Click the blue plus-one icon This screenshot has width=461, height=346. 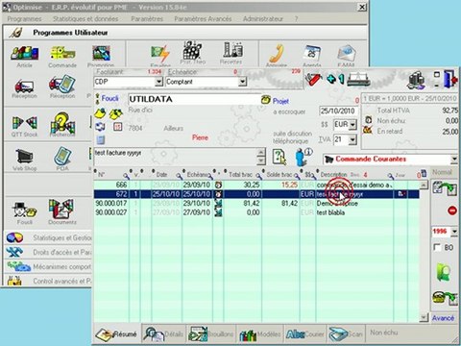coord(335,79)
